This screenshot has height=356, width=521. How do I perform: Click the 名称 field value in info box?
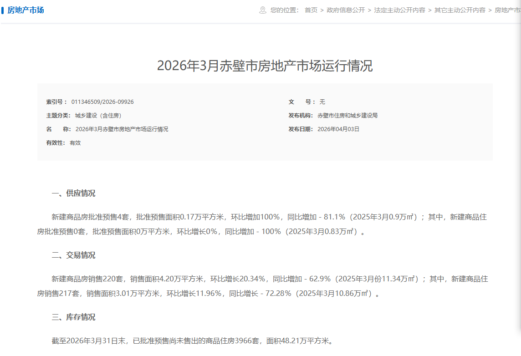(122, 129)
